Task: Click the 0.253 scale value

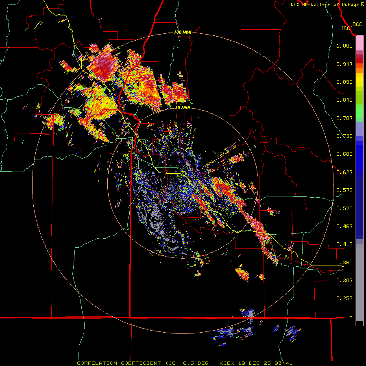Action: click(344, 298)
